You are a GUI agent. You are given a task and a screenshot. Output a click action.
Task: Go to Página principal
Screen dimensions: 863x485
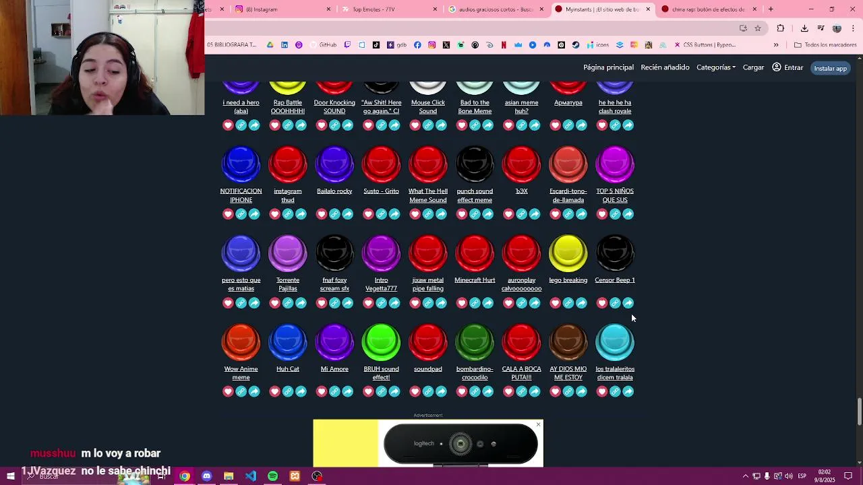(608, 67)
